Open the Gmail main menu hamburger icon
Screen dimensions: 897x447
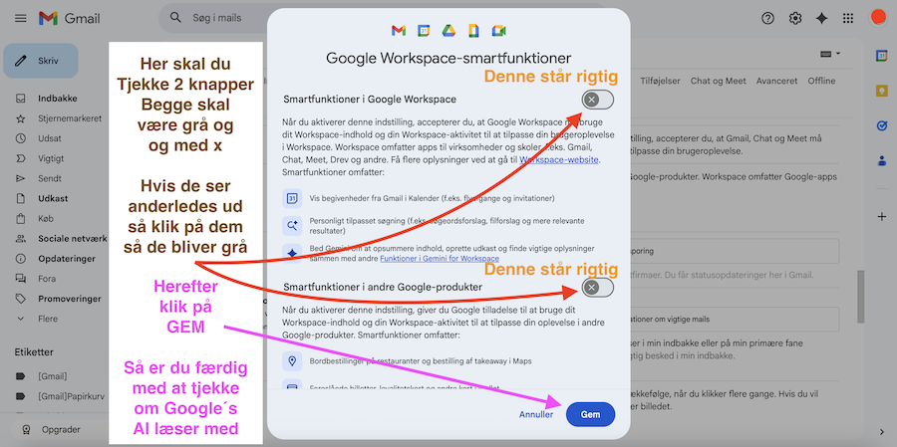click(20, 18)
